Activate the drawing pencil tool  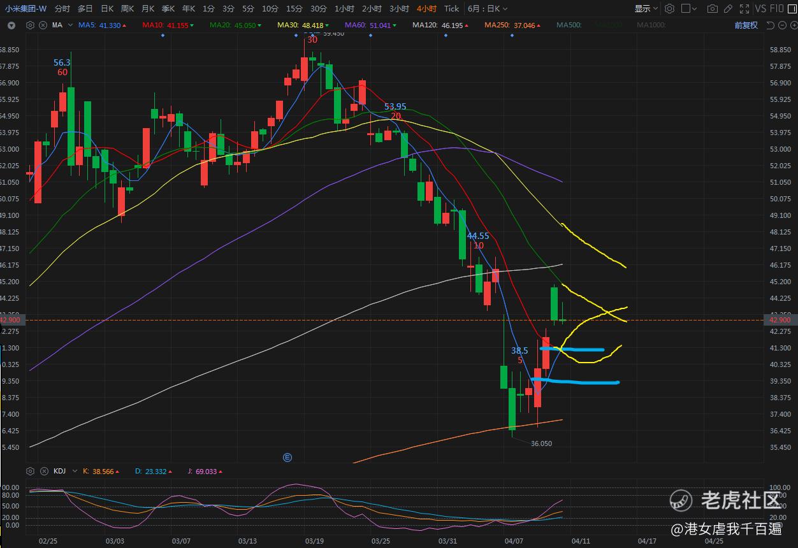tap(728, 8)
